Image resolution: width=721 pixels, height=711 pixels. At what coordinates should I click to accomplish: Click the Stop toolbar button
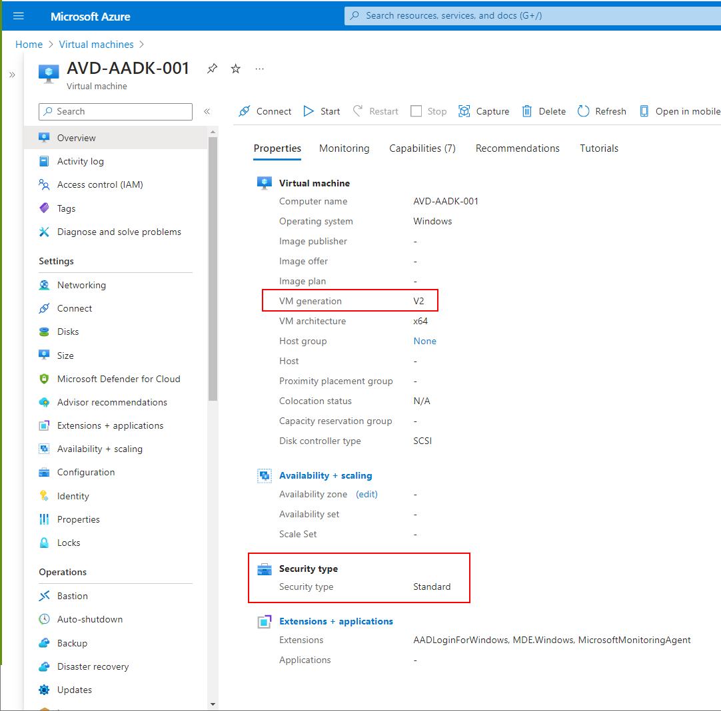(x=428, y=111)
